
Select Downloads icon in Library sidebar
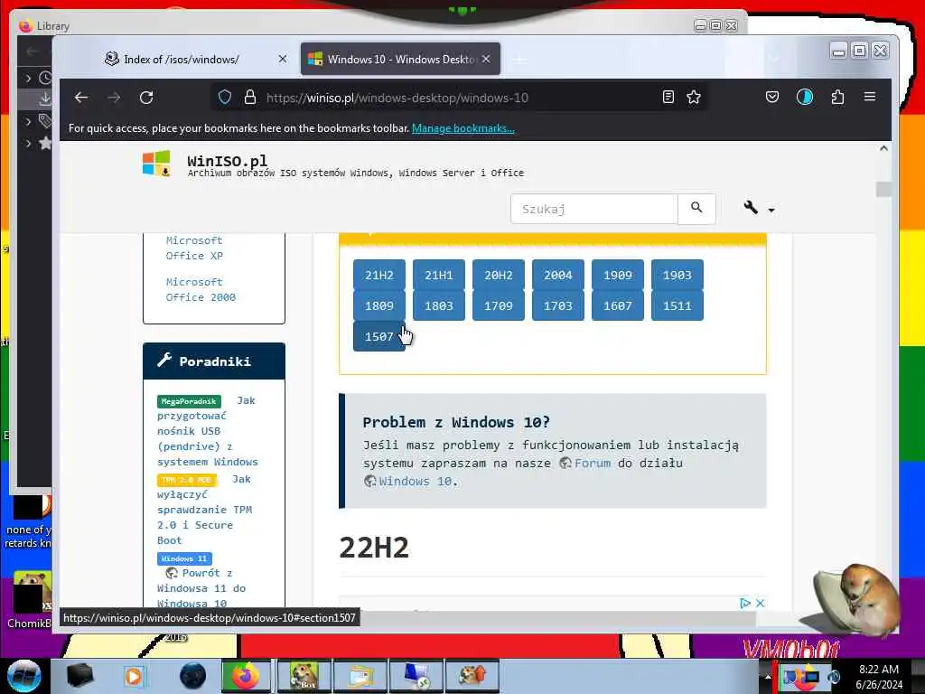45,99
